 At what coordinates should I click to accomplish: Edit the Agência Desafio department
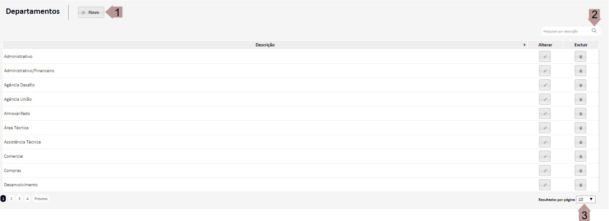pyautogui.click(x=544, y=85)
